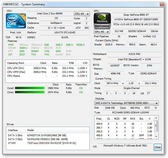Click the Intel P35 (Bearlake-P) + ICH9 field
The width and height of the screenshot is (168, 158).
134,59
